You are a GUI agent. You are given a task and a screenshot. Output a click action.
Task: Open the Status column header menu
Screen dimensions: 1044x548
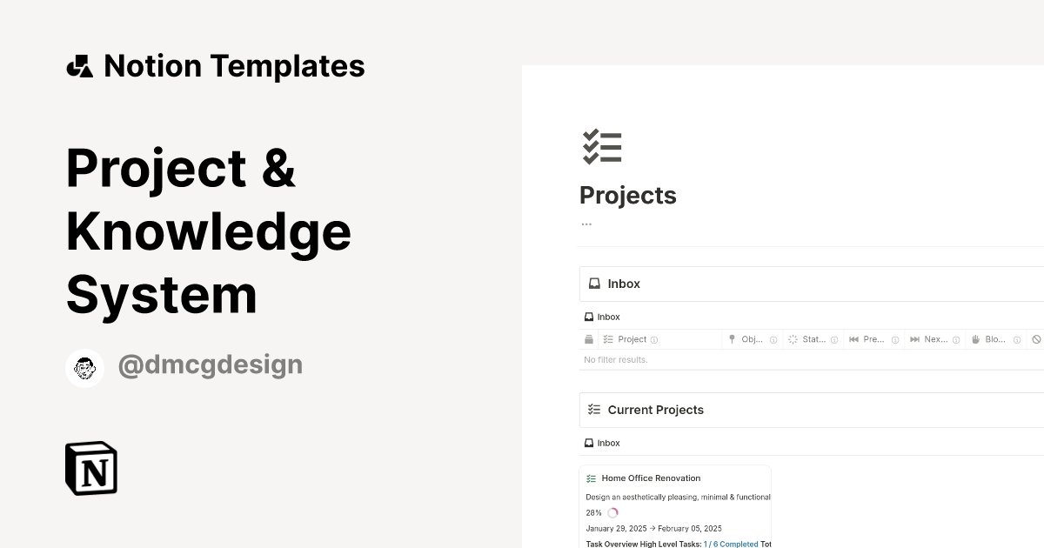pyautogui.click(x=814, y=338)
